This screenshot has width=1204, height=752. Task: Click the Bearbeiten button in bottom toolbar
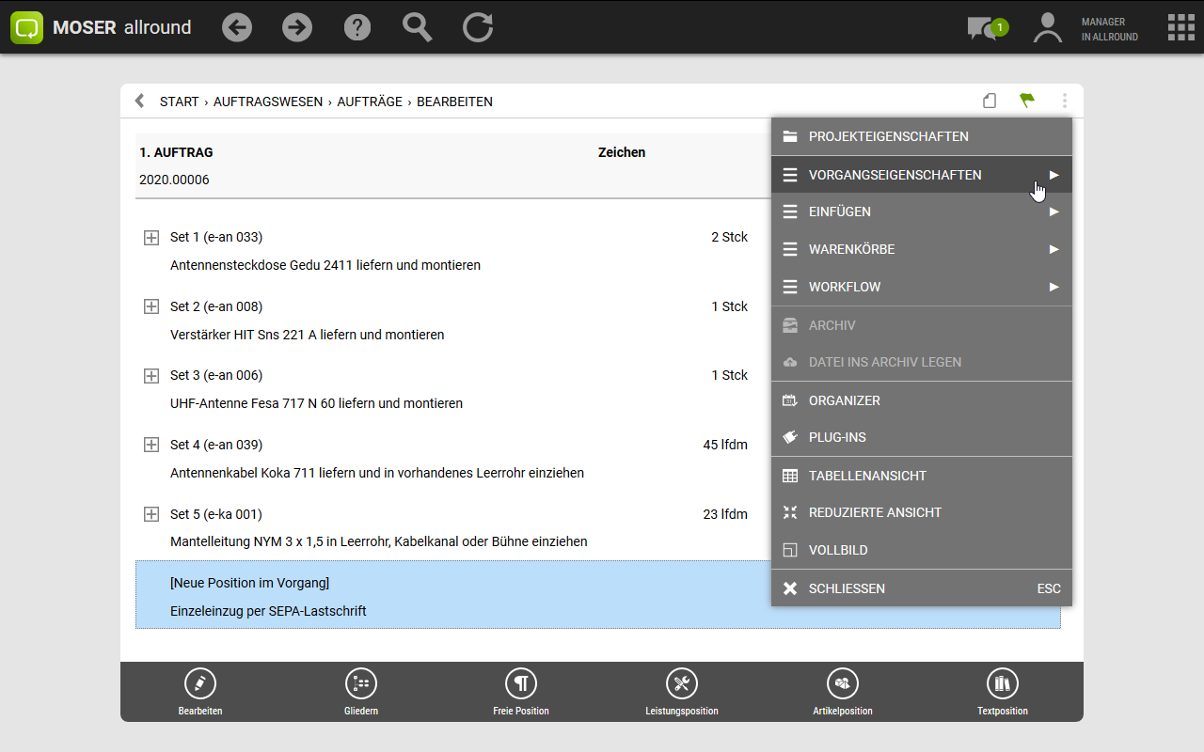coord(200,692)
